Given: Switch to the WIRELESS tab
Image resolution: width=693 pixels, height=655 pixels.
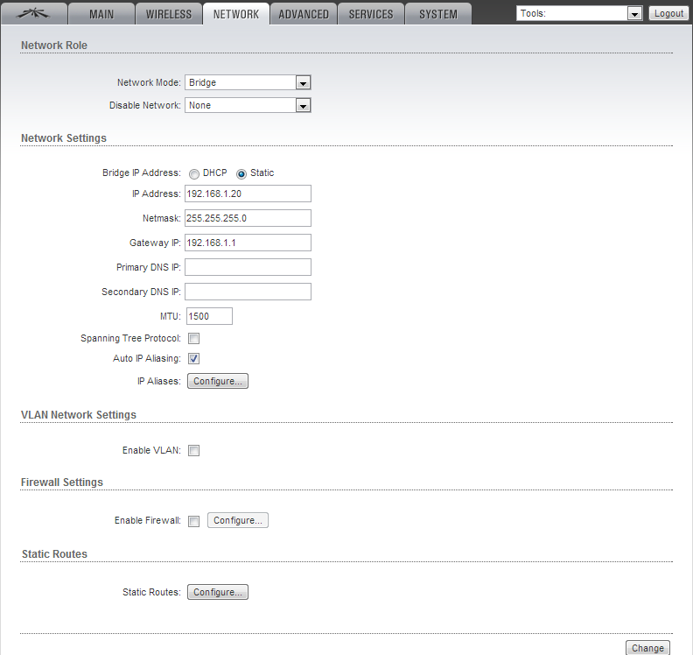Looking at the screenshot, I should coord(169,14).
